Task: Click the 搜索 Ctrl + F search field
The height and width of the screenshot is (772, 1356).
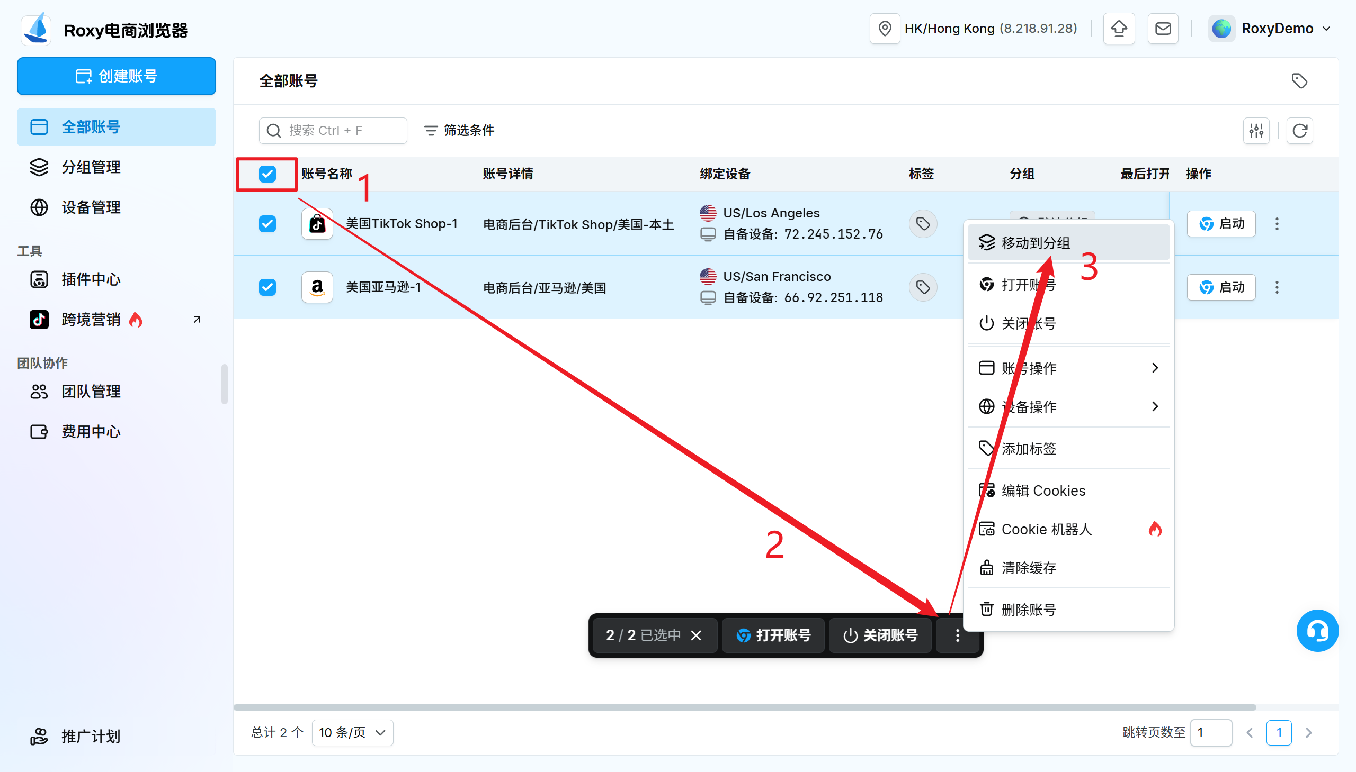Action: (333, 131)
